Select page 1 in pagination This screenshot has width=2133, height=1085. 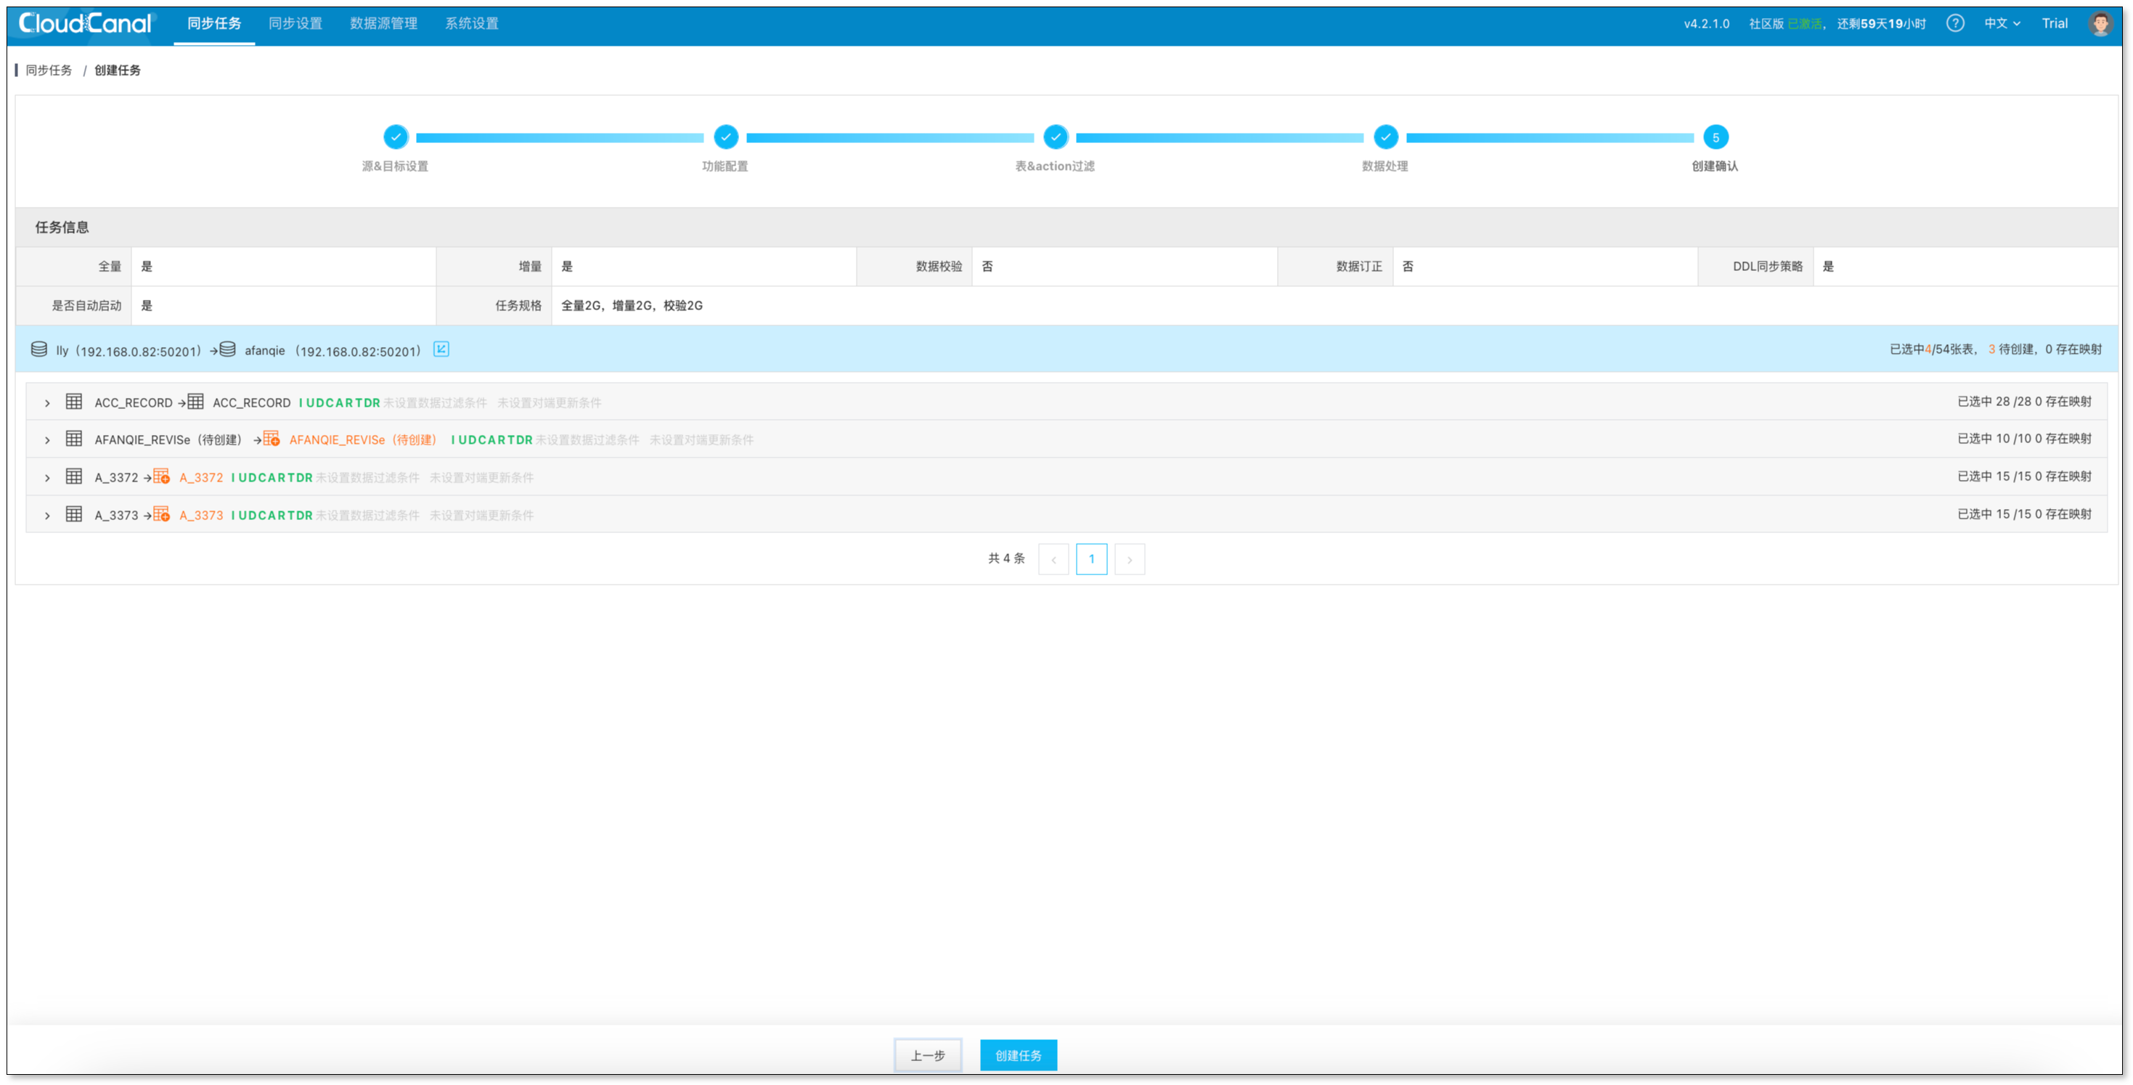pos(1091,559)
